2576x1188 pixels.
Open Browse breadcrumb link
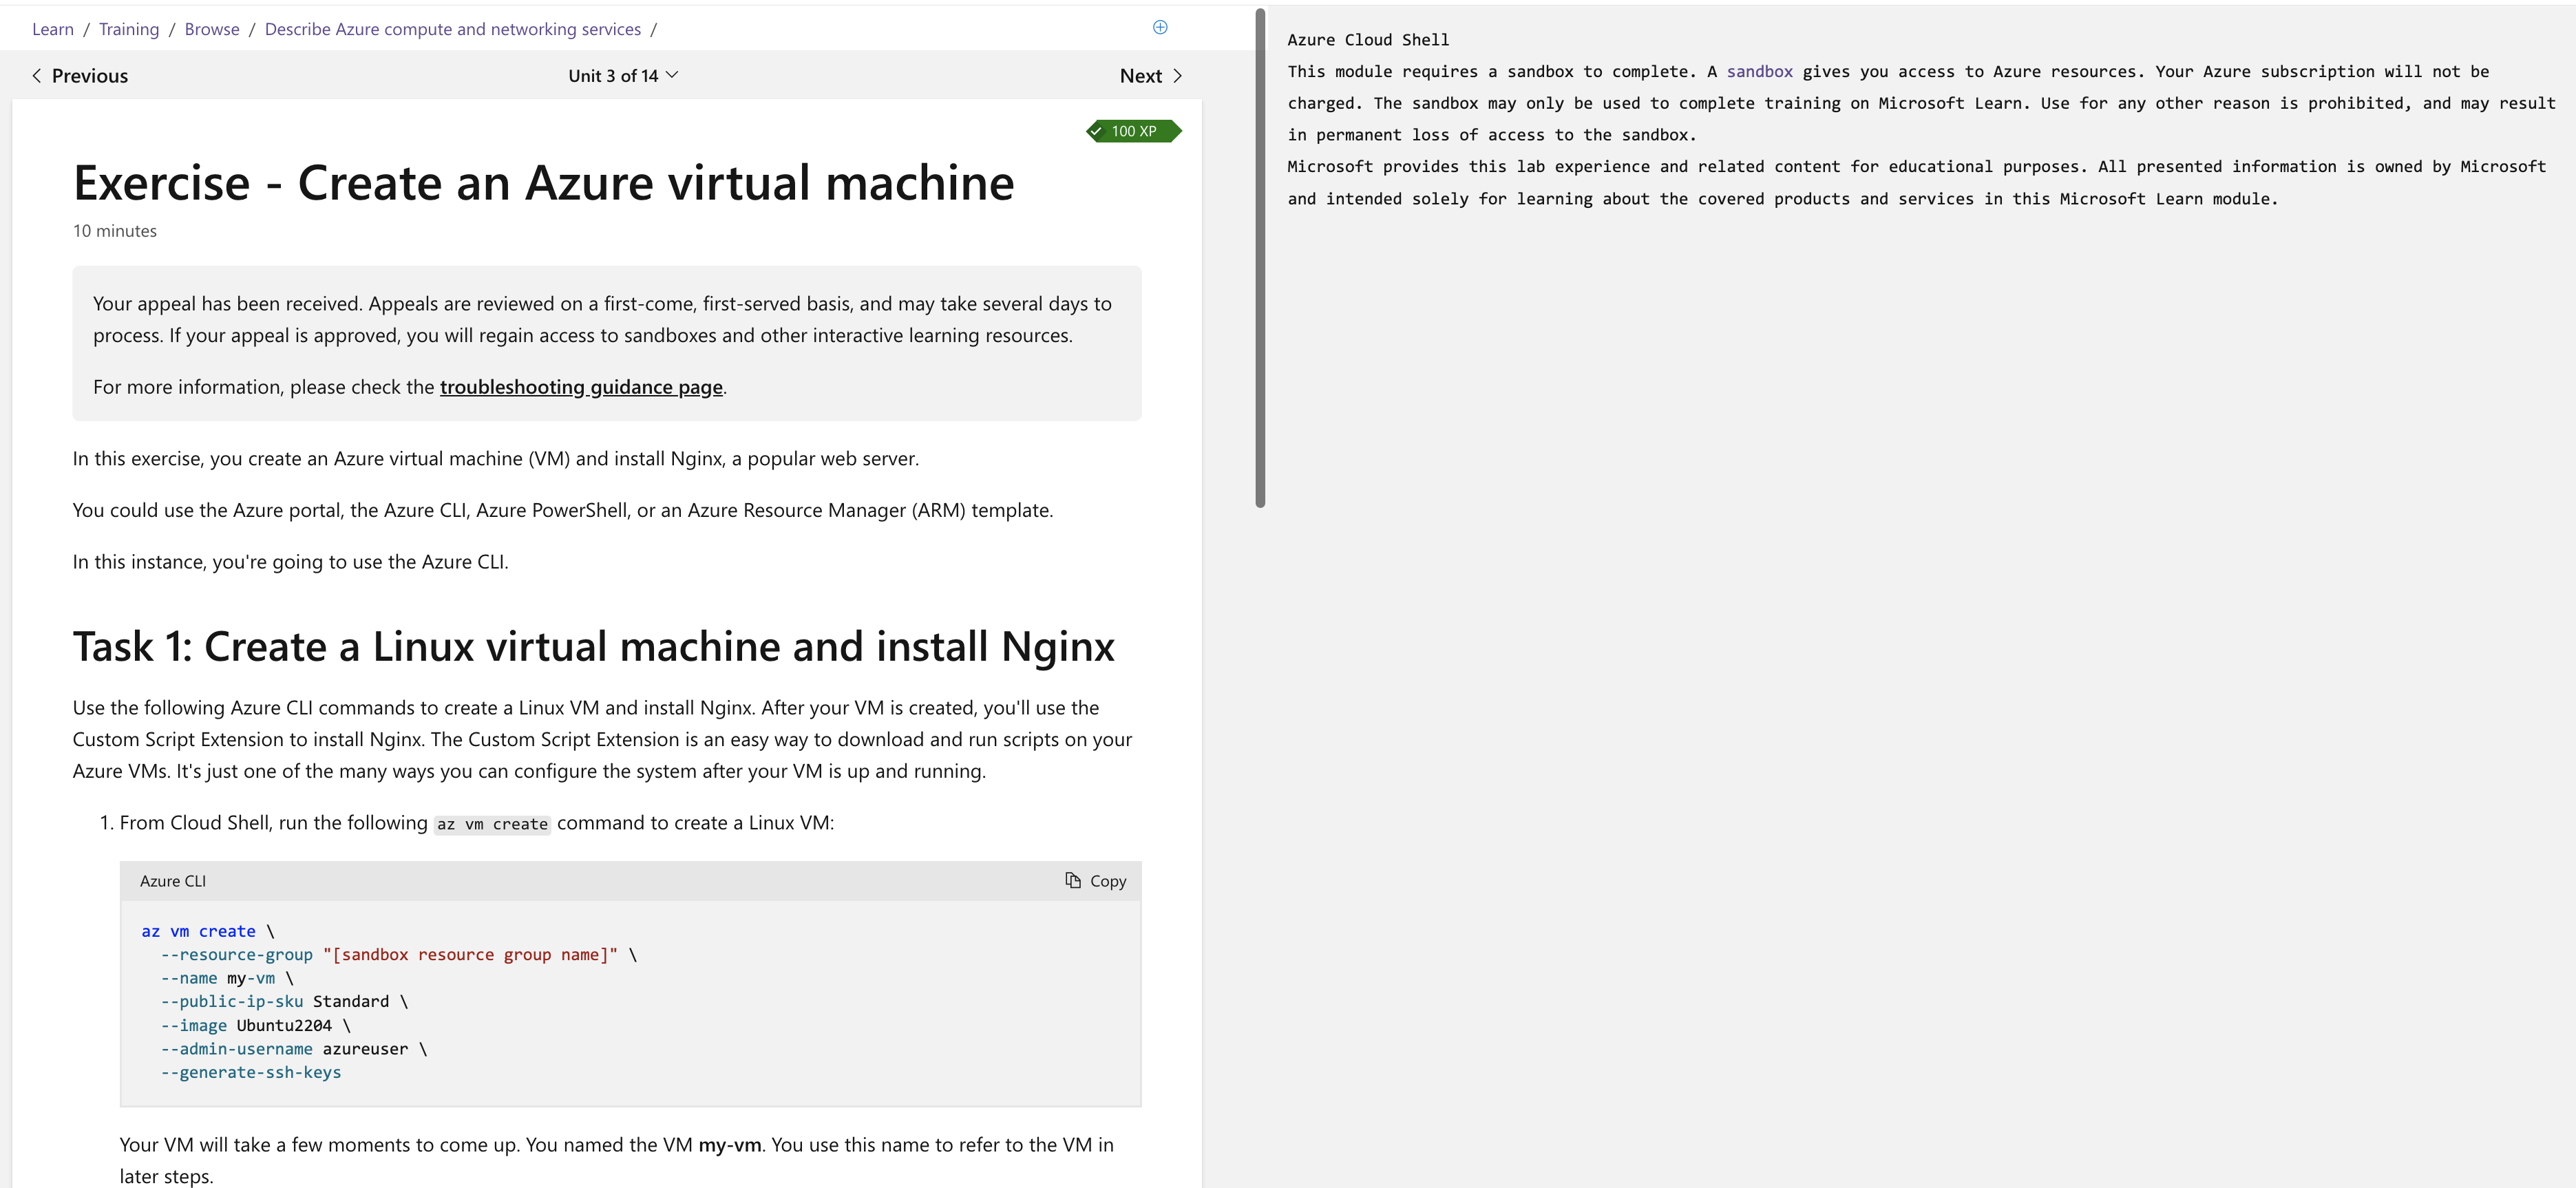coord(212,29)
